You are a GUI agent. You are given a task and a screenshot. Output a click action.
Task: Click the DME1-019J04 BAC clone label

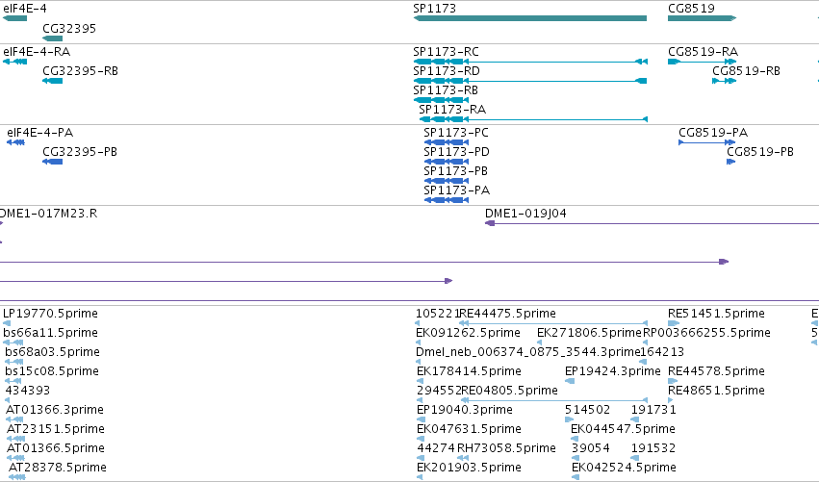[525, 214]
